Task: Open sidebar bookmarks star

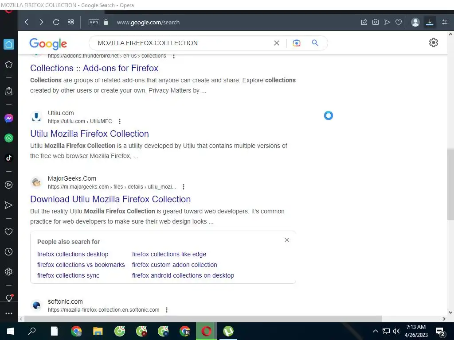Action: pyautogui.click(x=9, y=64)
